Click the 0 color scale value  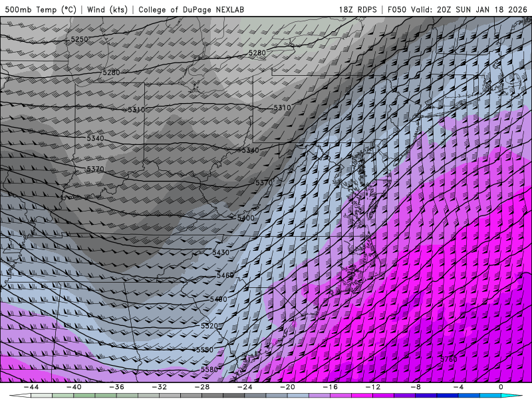coord(501,387)
